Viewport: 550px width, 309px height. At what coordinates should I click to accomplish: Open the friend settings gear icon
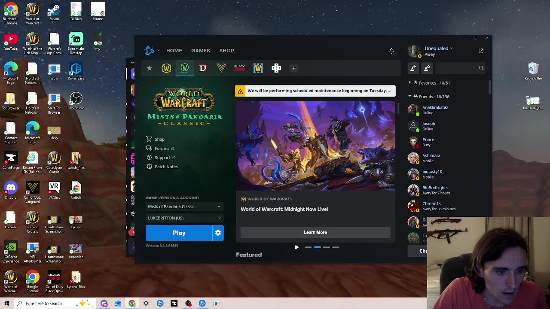tap(427, 68)
